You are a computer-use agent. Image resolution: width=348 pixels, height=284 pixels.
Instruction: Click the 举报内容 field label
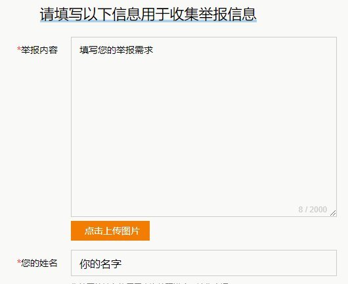coord(39,50)
